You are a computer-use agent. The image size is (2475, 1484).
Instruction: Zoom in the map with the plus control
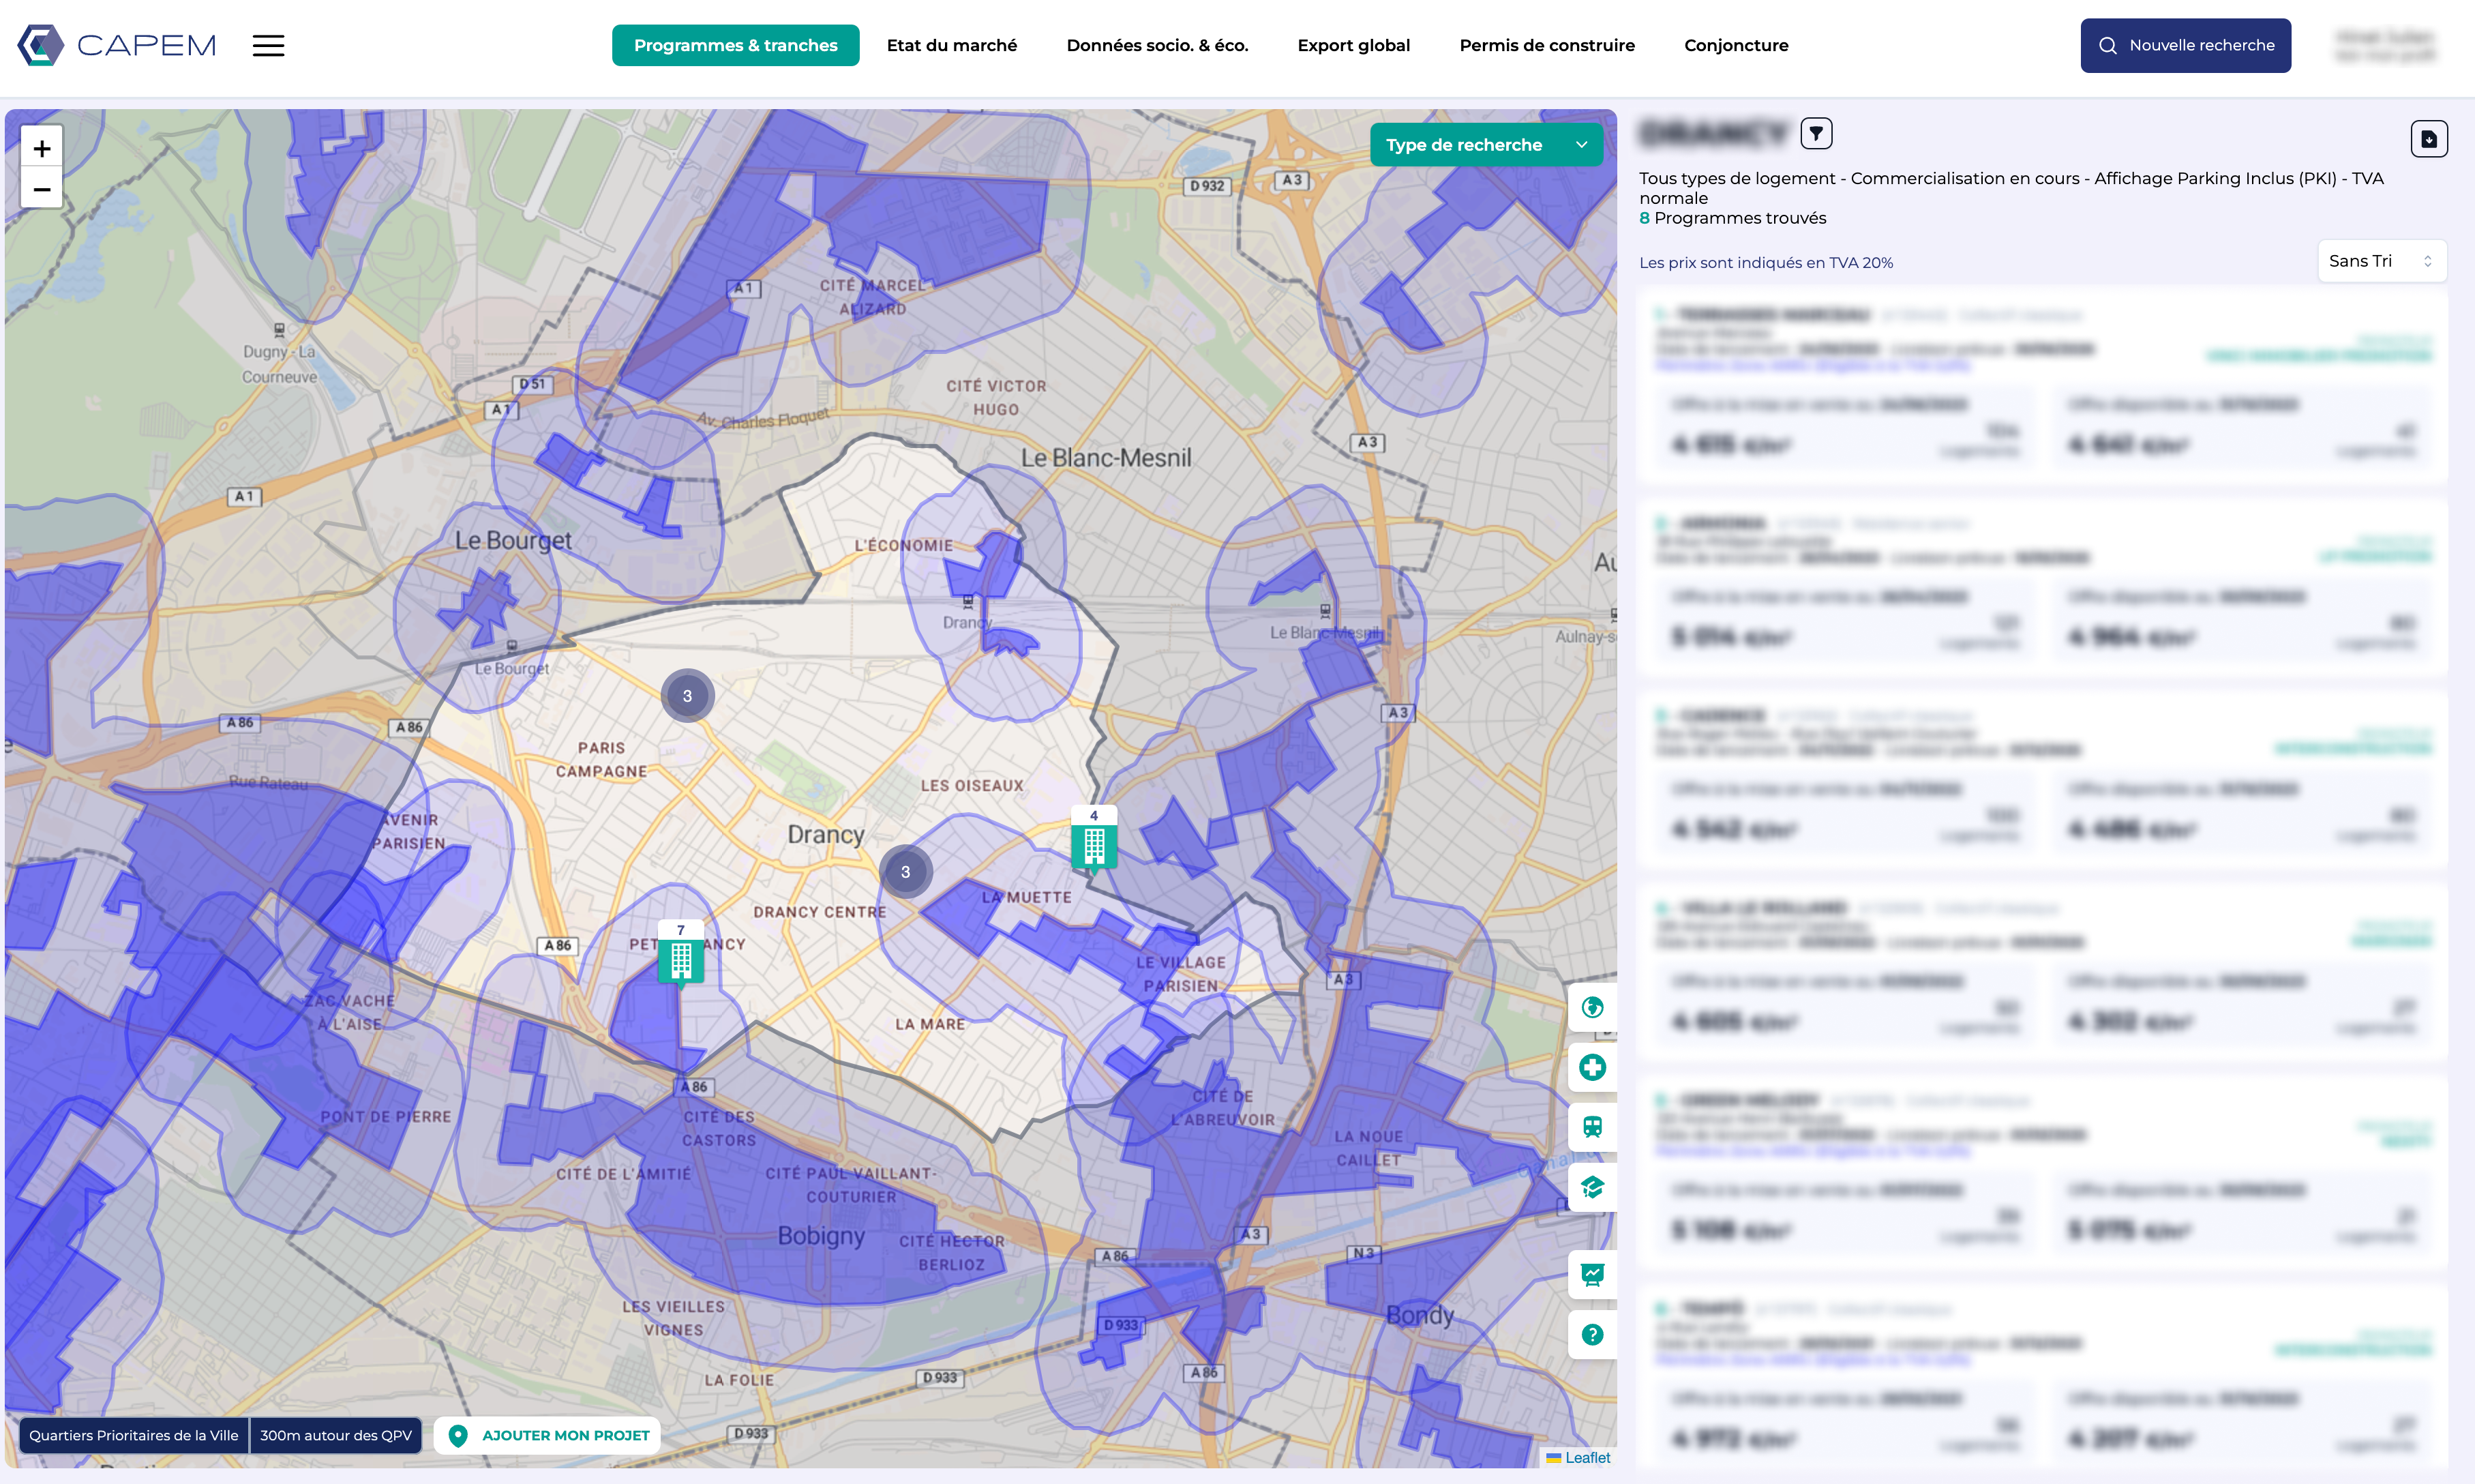pyautogui.click(x=42, y=149)
